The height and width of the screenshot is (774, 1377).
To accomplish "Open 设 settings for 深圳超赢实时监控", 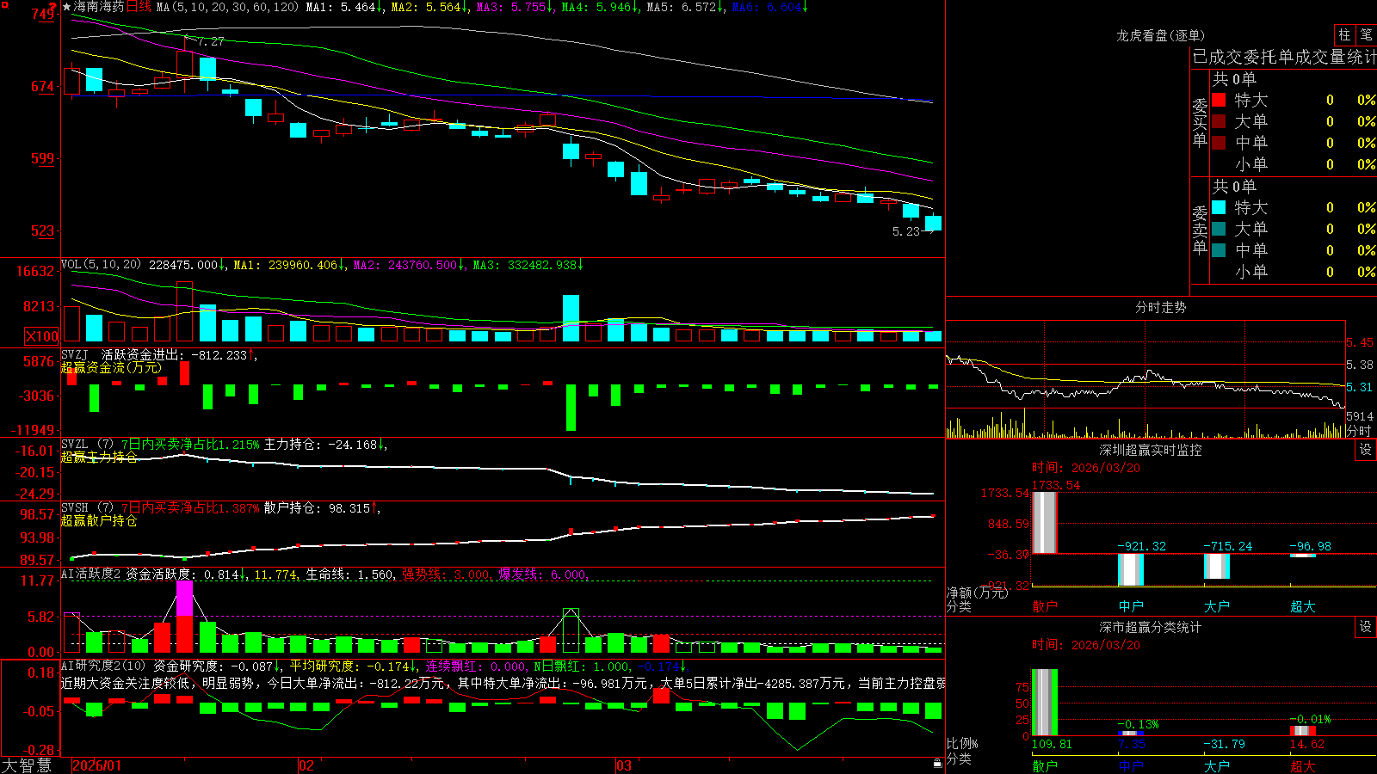I will (1366, 450).
